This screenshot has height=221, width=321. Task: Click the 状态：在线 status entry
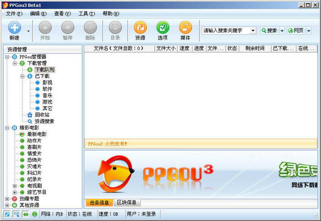point(79,214)
